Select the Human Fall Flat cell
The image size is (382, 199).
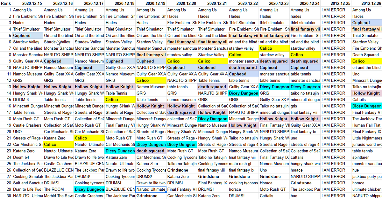click(x=367, y=125)
